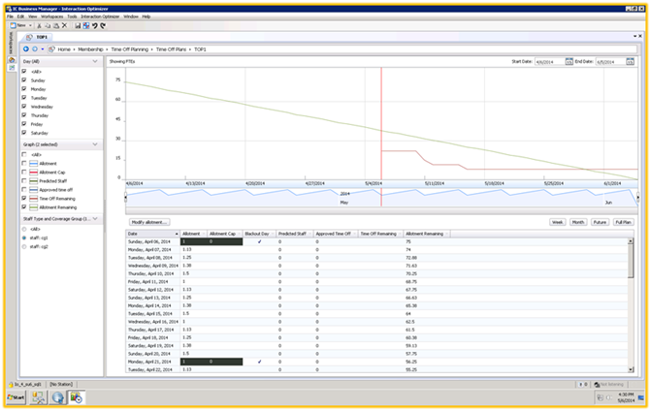The image size is (651, 411).
Task: Click the Delete (X) toolbar icon
Action: point(64,25)
